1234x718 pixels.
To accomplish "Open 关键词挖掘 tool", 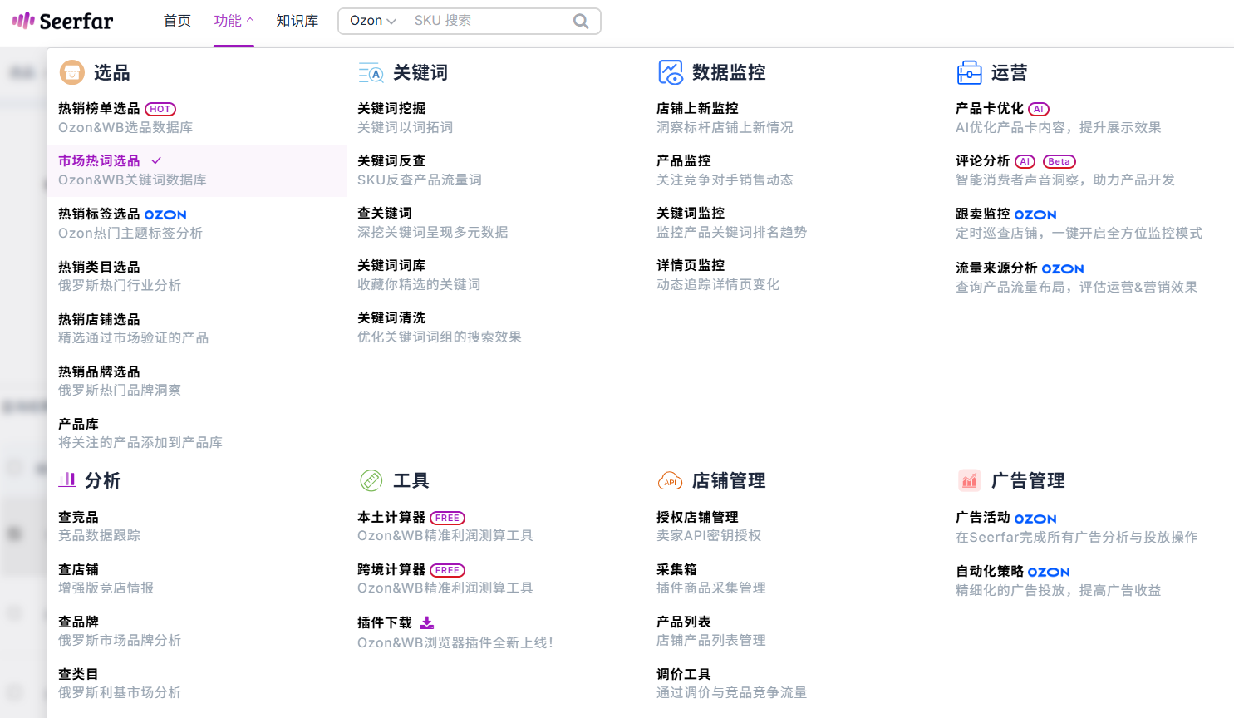I will click(x=391, y=109).
